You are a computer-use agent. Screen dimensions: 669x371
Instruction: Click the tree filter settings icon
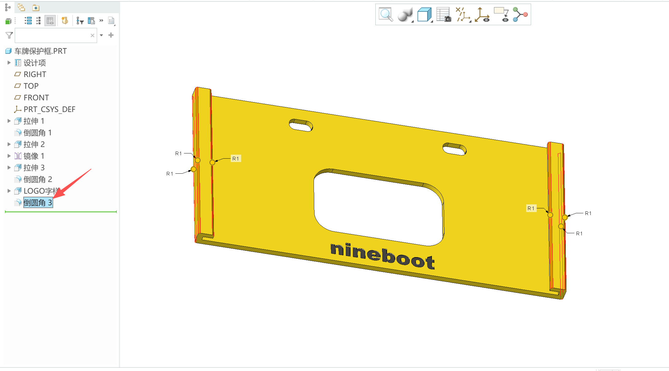(80, 21)
